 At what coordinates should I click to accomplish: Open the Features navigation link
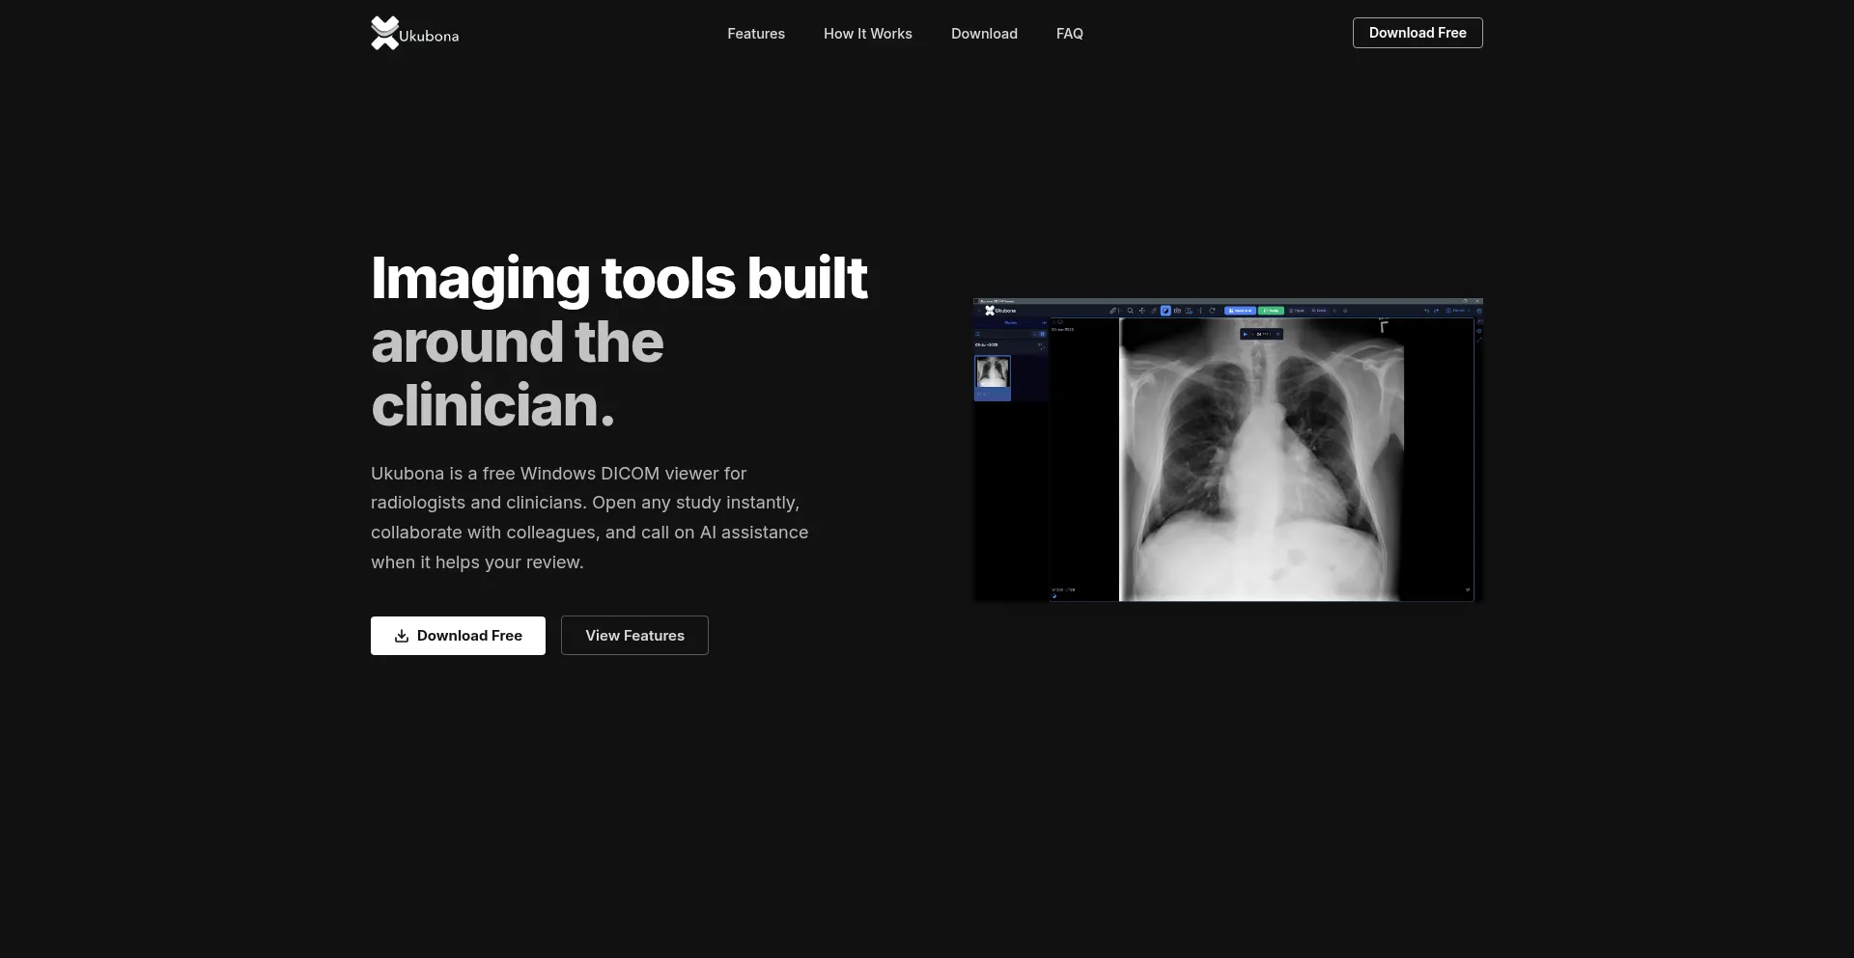pyautogui.click(x=756, y=34)
